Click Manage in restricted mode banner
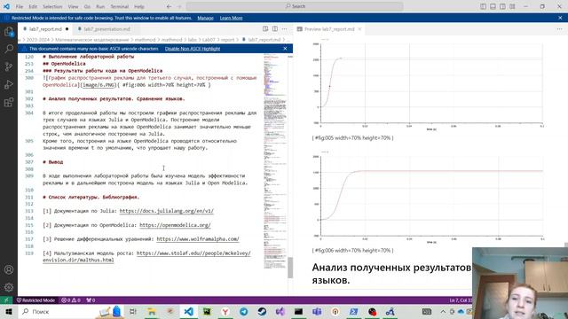 pyautogui.click(x=205, y=18)
